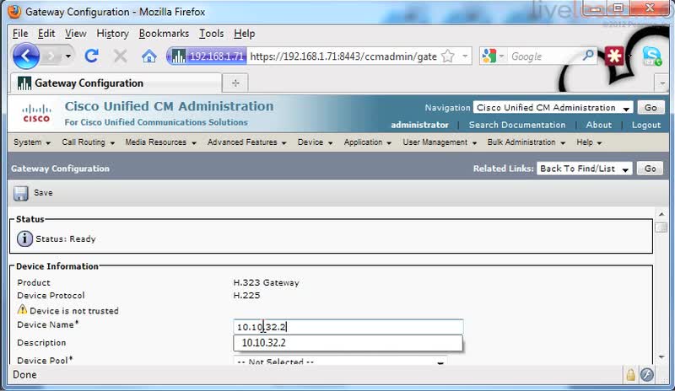Open the View menu
Viewport: 675px width, 391px height.
coord(75,34)
